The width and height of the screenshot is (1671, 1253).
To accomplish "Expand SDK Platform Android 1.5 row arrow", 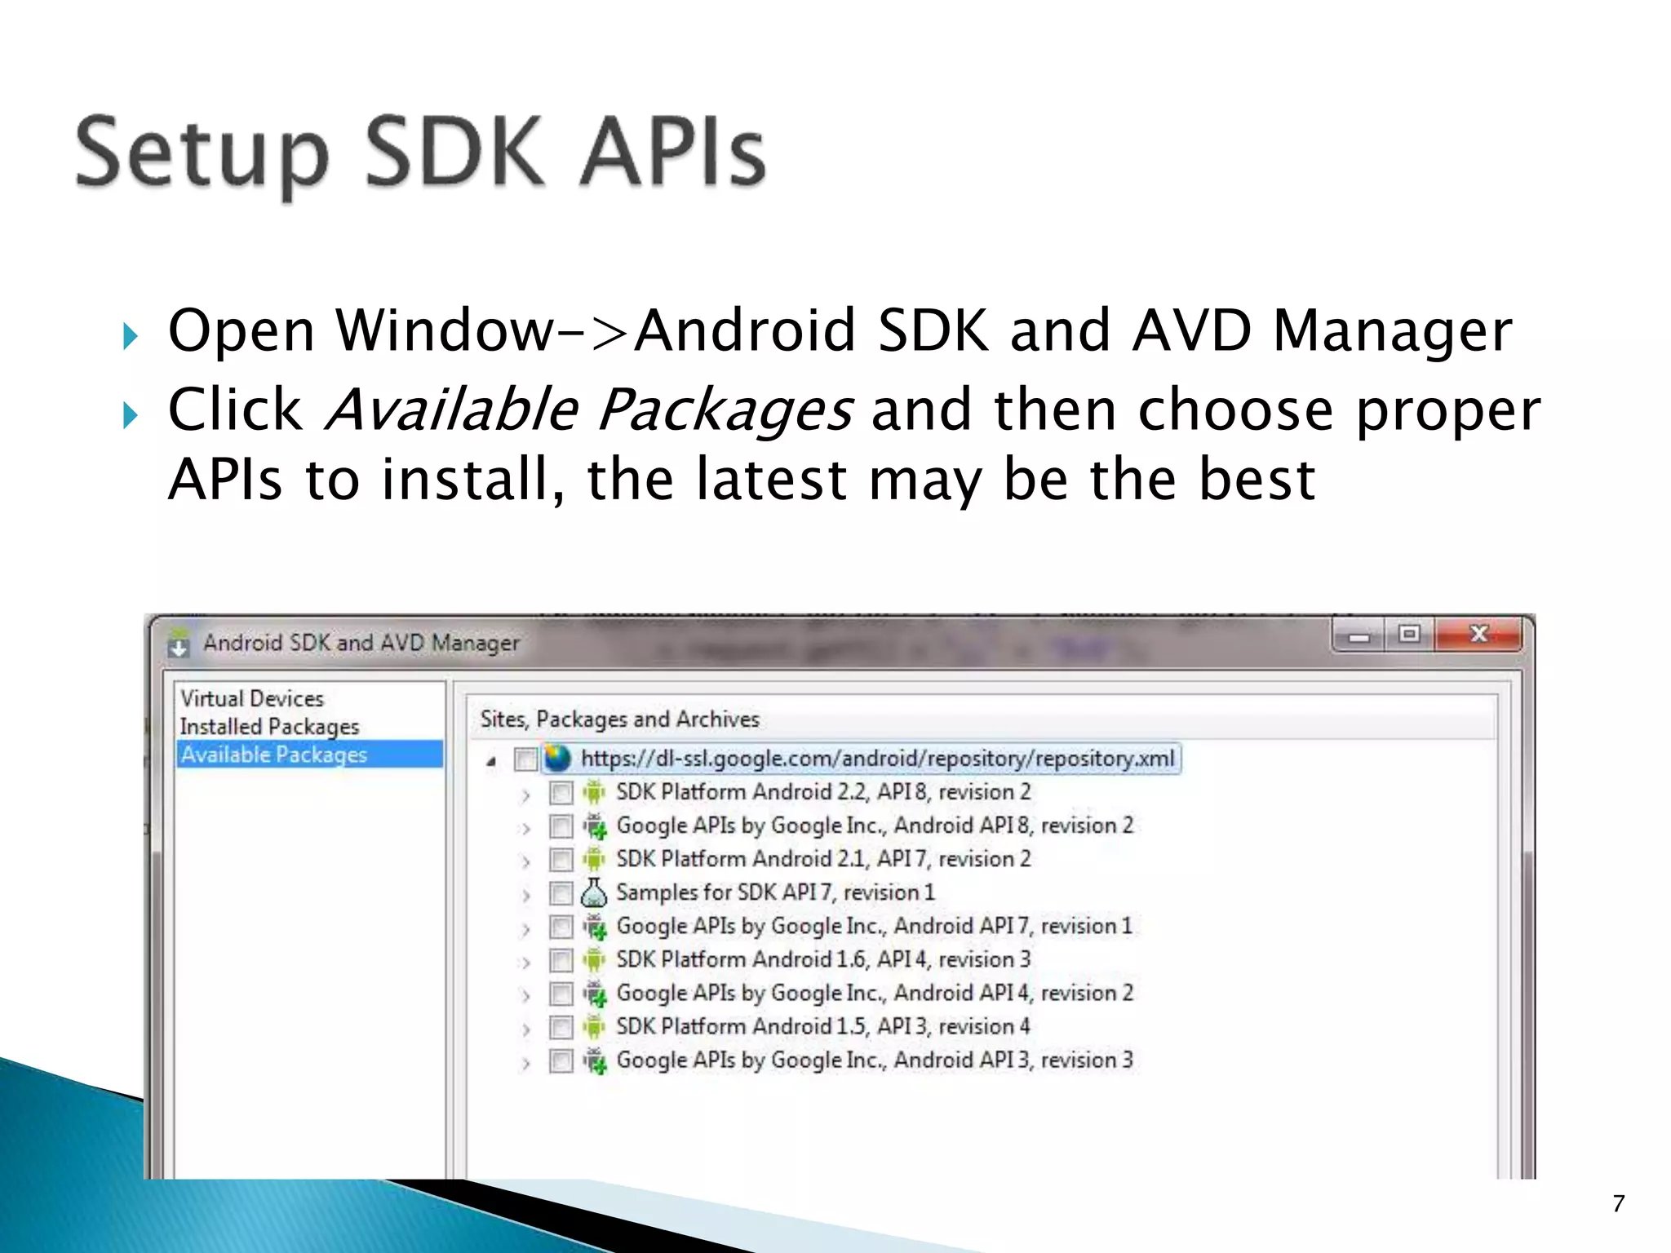I will click(x=526, y=1029).
